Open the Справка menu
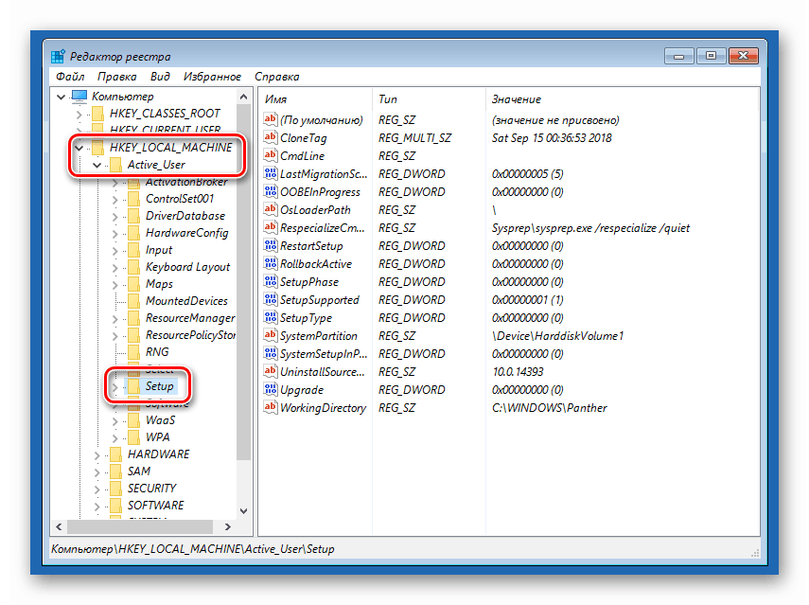 point(276,77)
